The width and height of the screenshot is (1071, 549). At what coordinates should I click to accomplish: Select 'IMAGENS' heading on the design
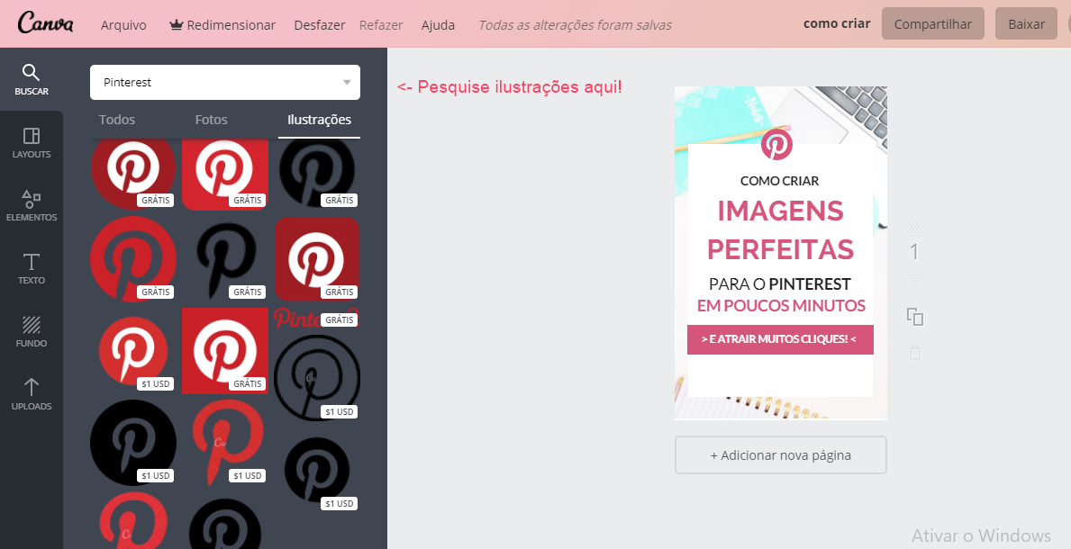780,211
